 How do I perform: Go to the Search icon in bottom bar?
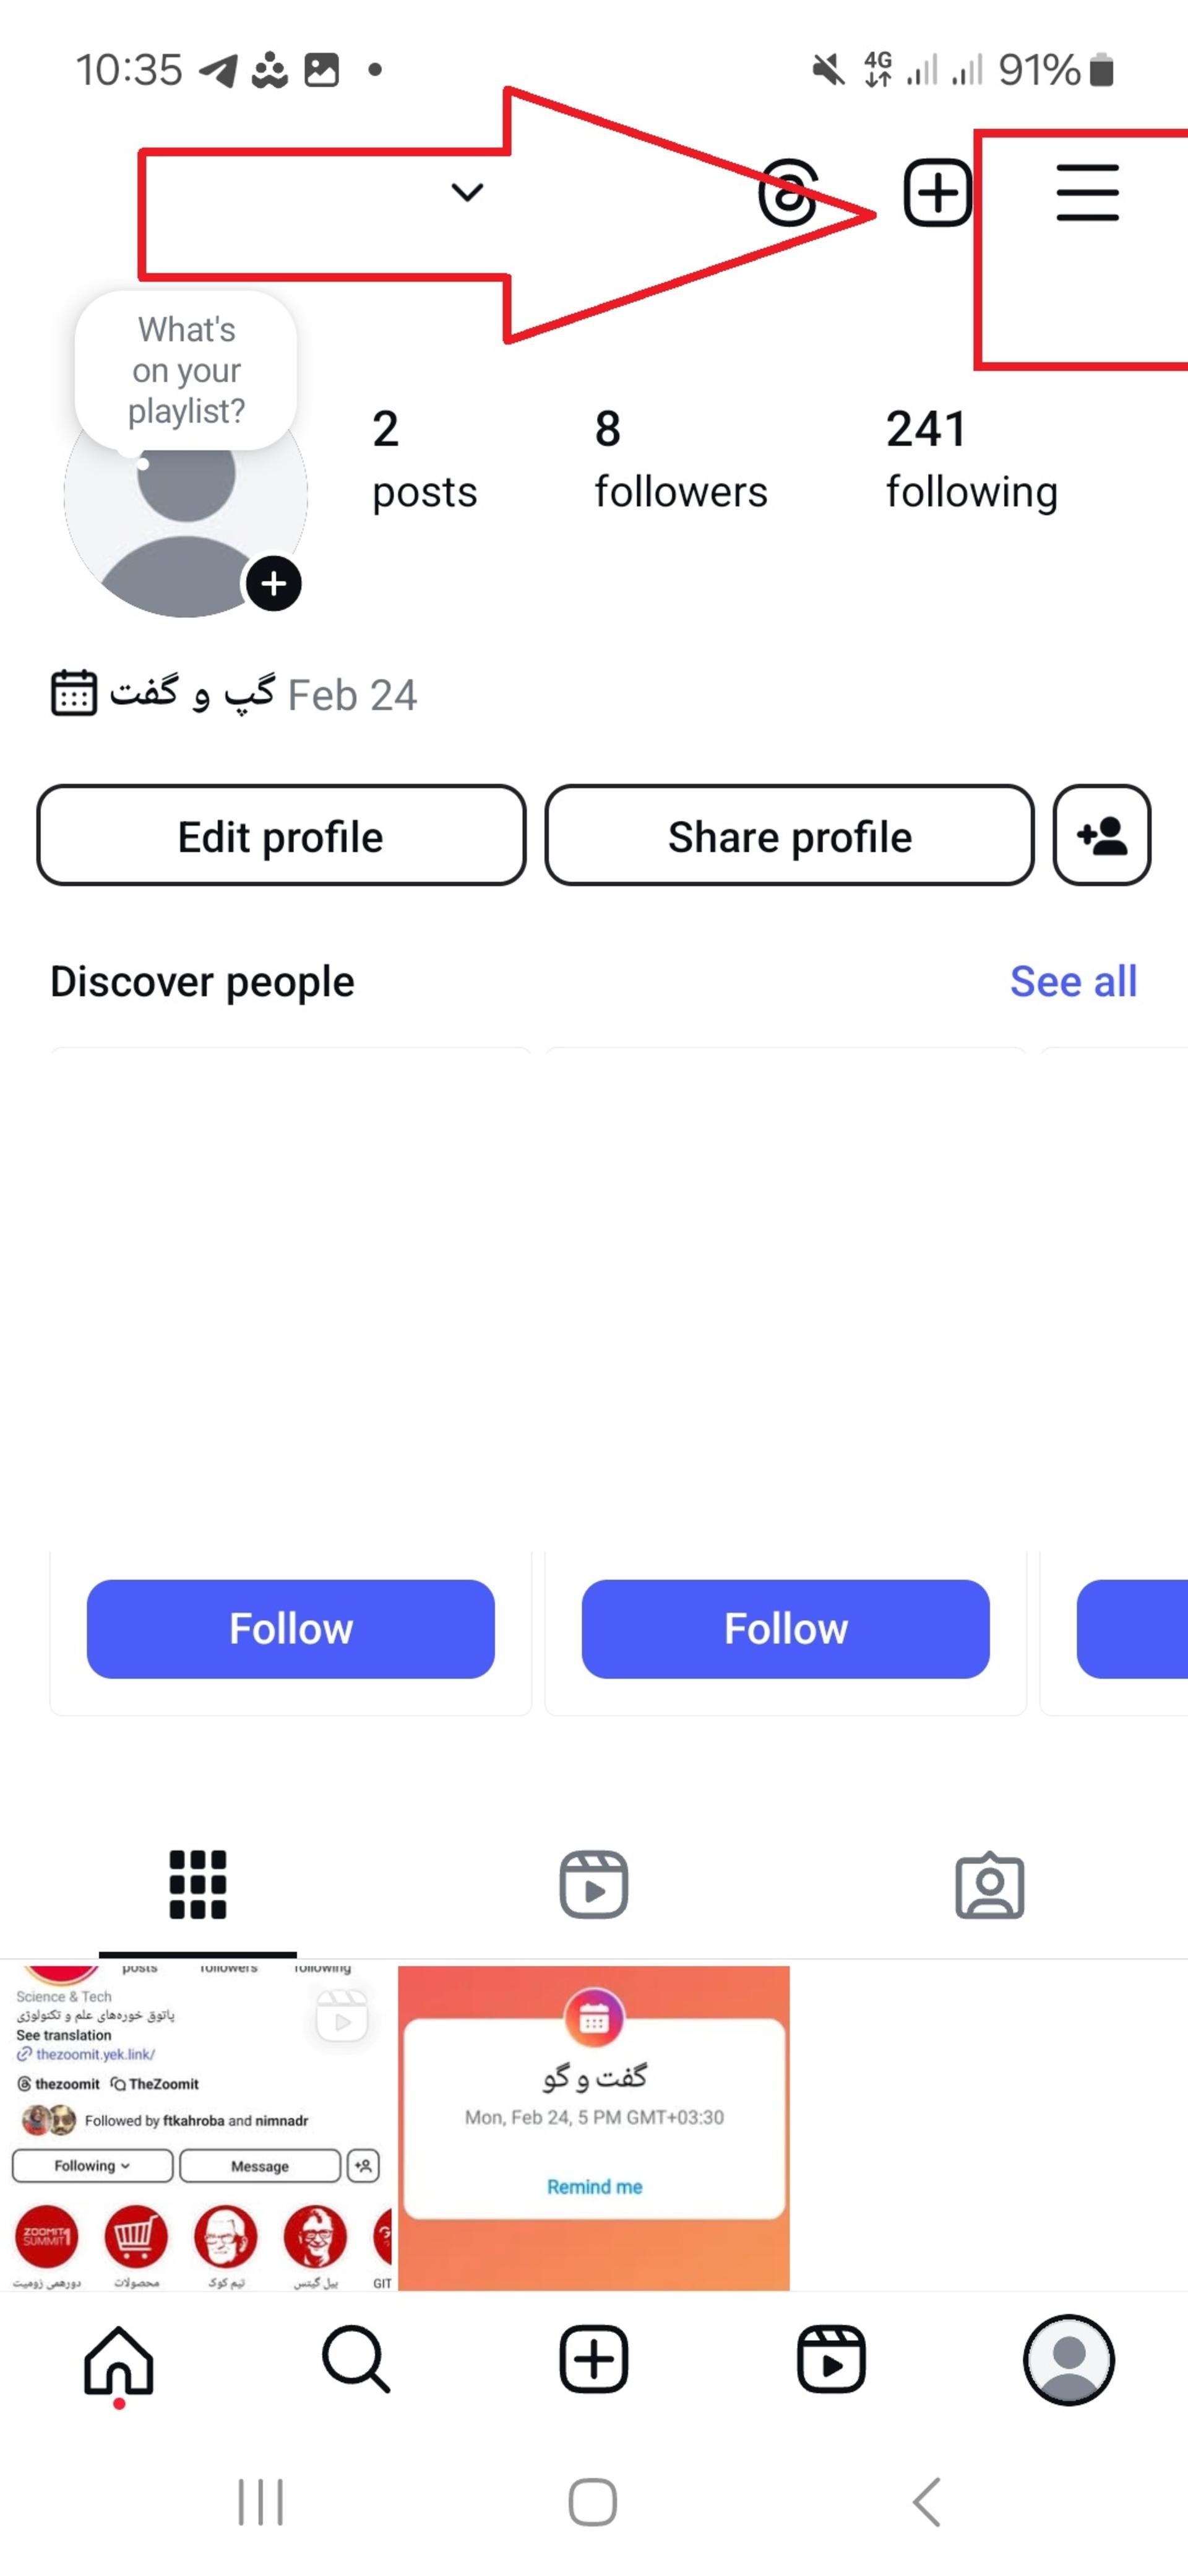point(356,2359)
